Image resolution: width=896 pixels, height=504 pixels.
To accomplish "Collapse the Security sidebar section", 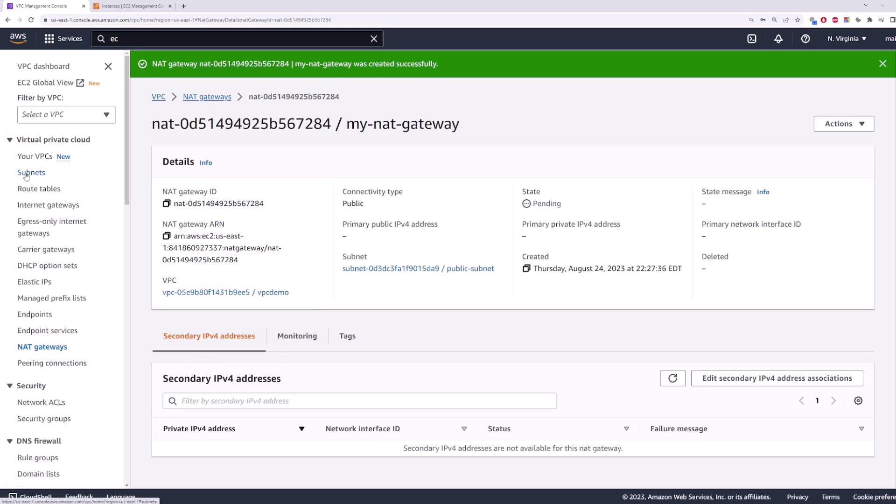I will coord(9,386).
